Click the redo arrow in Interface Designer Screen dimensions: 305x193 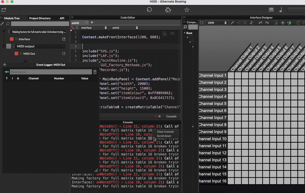point(267,23)
